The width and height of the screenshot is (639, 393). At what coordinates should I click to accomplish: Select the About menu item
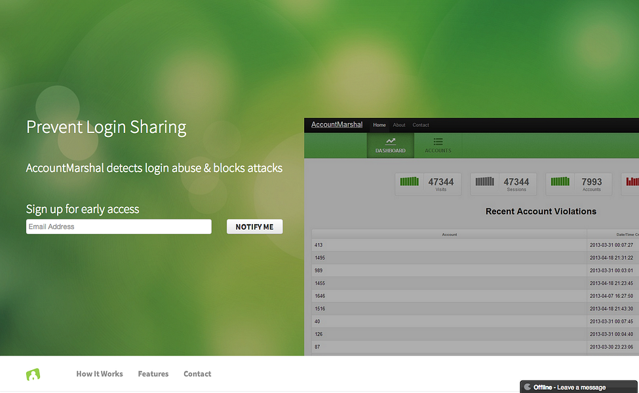point(399,125)
